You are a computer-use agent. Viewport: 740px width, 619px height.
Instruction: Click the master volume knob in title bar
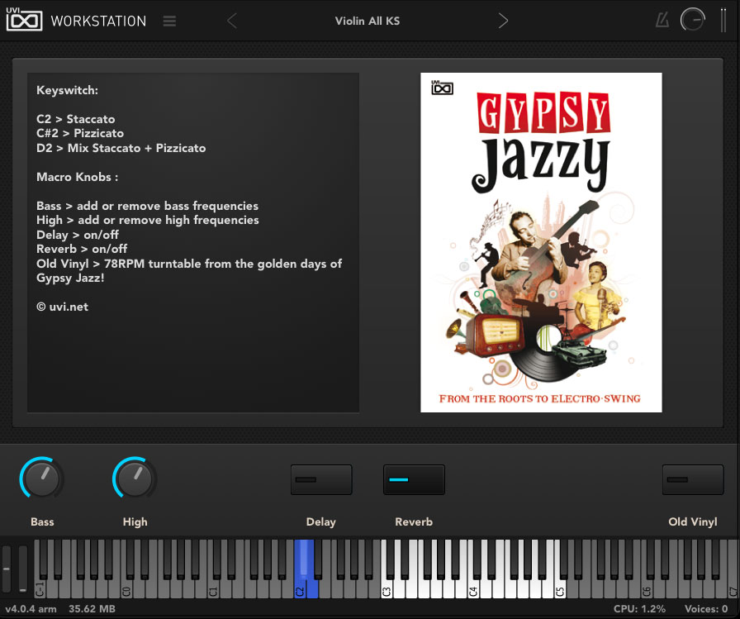[692, 19]
